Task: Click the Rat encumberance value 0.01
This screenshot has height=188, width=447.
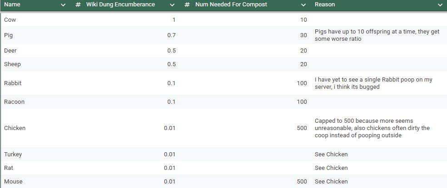Action: pyautogui.click(x=169, y=168)
